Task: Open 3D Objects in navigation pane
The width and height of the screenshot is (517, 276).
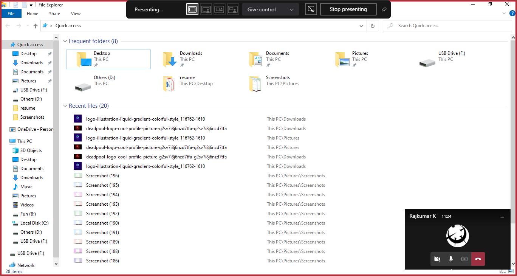Action: (27, 150)
